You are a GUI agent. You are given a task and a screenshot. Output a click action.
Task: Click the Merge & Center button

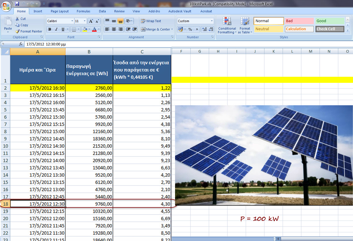coord(155,29)
